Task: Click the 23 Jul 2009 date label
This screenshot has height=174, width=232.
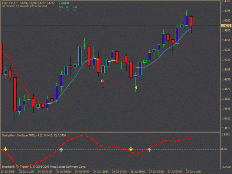Action: (7, 171)
